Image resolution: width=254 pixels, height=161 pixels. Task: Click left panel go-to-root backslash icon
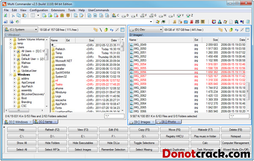pyautogui.click(x=100, y=30)
